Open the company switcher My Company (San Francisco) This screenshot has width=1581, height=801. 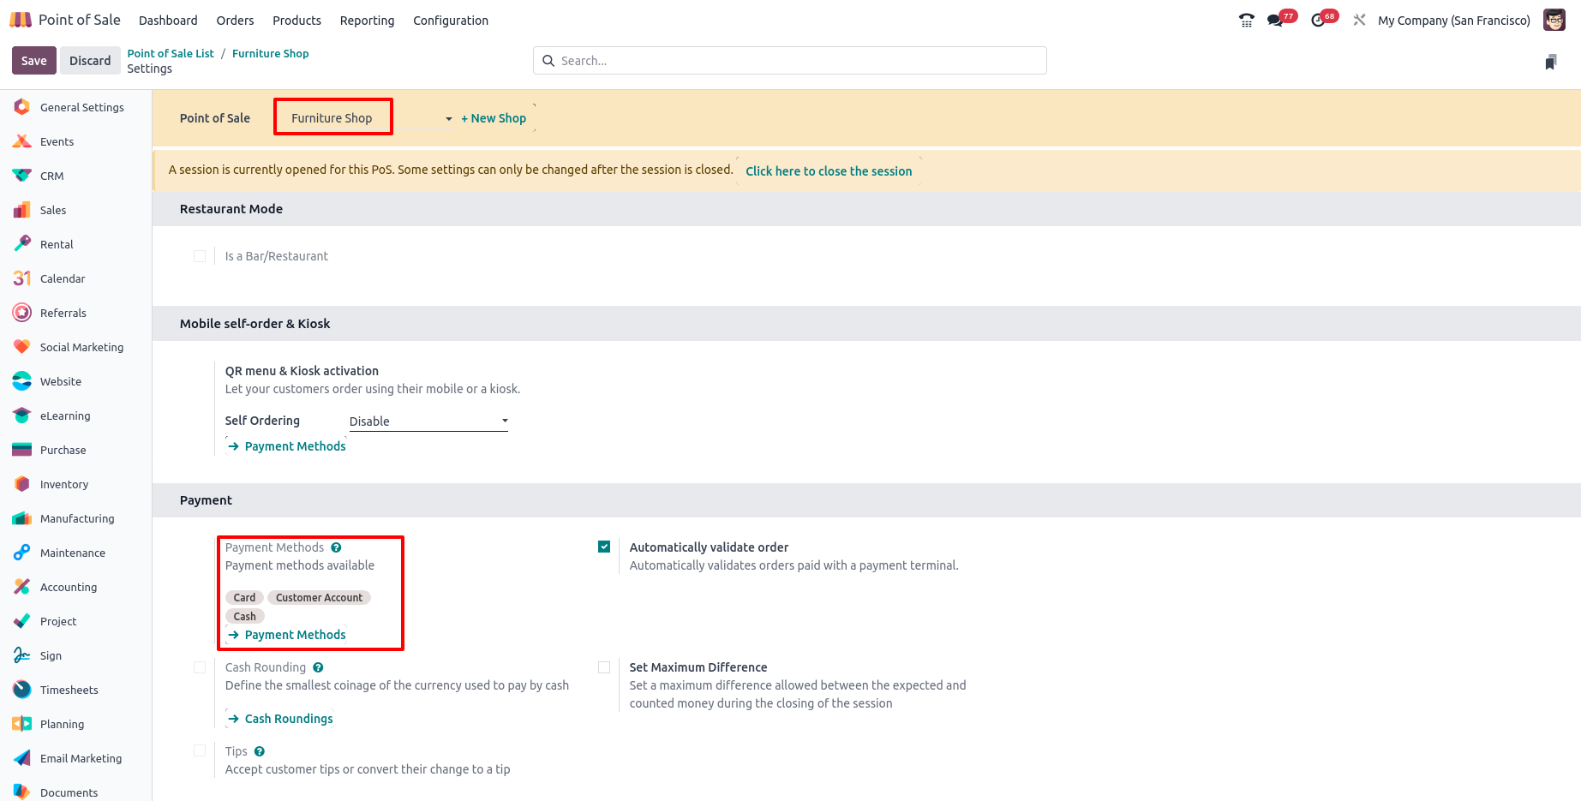1453,21
